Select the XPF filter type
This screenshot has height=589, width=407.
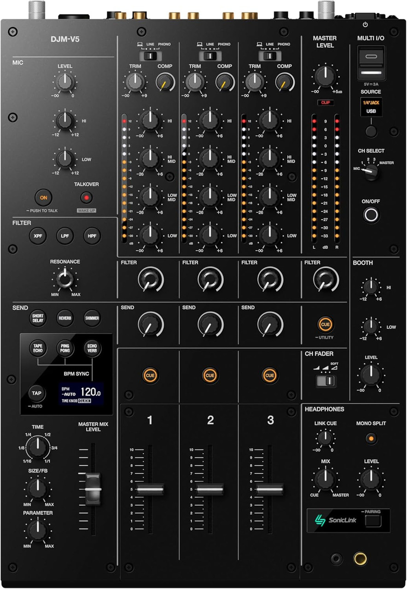(x=38, y=236)
